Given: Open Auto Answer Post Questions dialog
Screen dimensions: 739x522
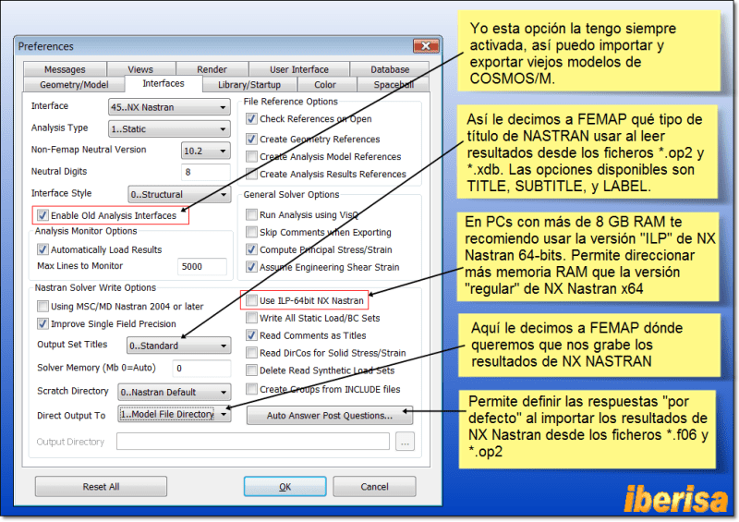Looking at the screenshot, I should 330,416.
